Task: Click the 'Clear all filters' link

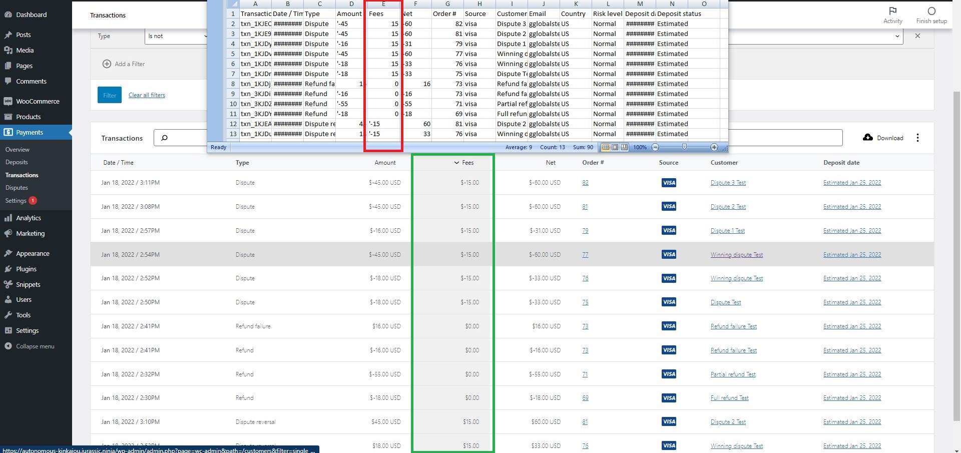Action: click(147, 95)
